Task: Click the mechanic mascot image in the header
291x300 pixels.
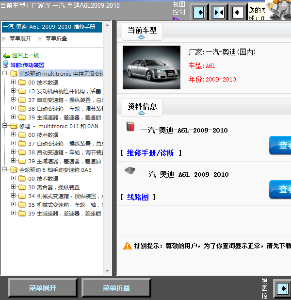Action: pos(278,10)
